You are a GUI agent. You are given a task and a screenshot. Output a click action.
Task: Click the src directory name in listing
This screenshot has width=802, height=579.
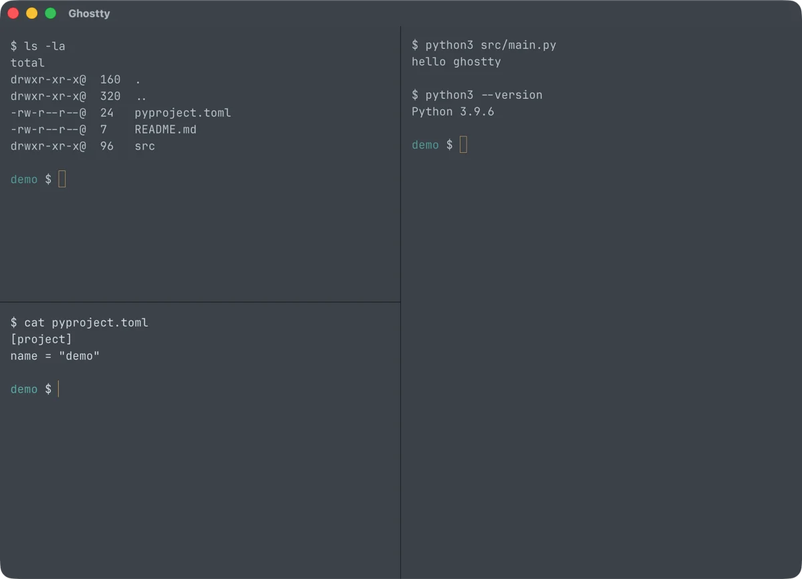144,146
